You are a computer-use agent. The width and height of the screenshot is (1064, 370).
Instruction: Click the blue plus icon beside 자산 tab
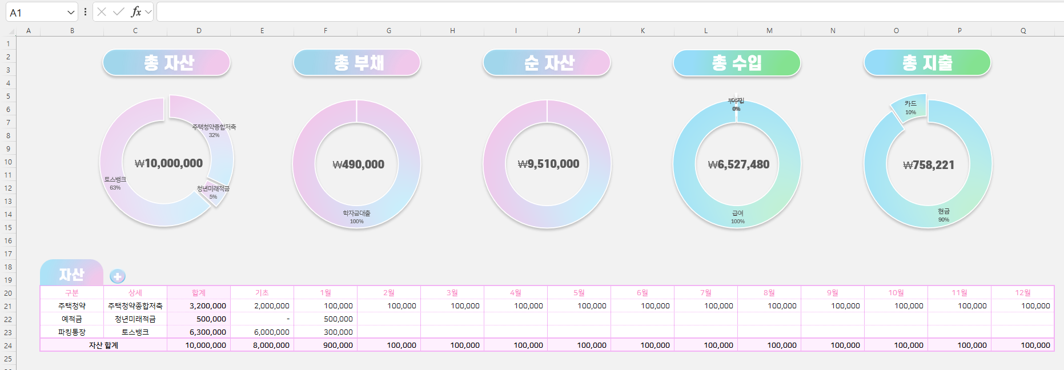pos(118,276)
